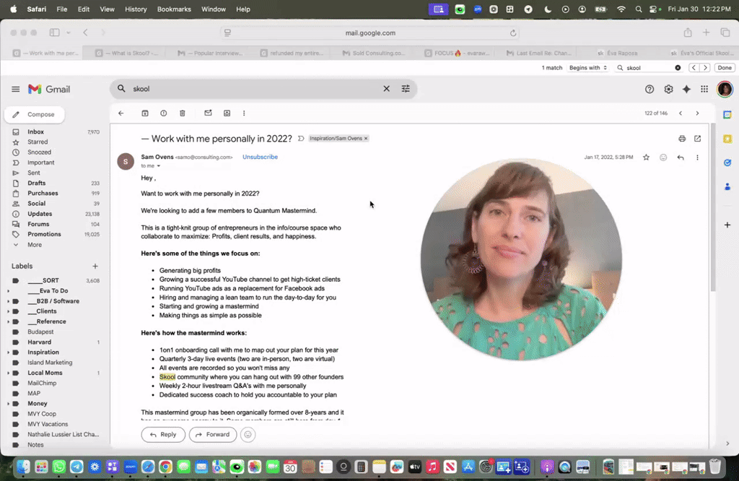Clear the Gmail search with the X icon

pyautogui.click(x=386, y=89)
